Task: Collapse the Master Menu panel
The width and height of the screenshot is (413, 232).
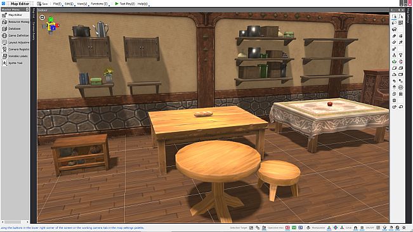Action: (x=27, y=10)
